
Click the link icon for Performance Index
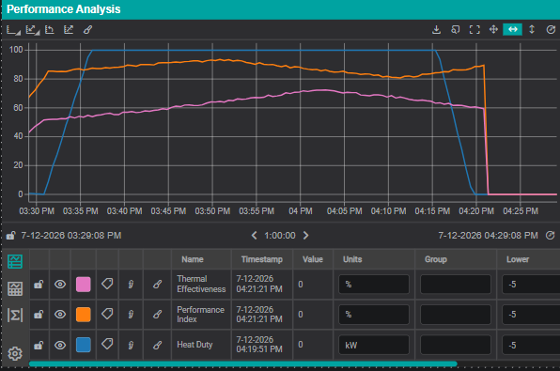(x=157, y=315)
